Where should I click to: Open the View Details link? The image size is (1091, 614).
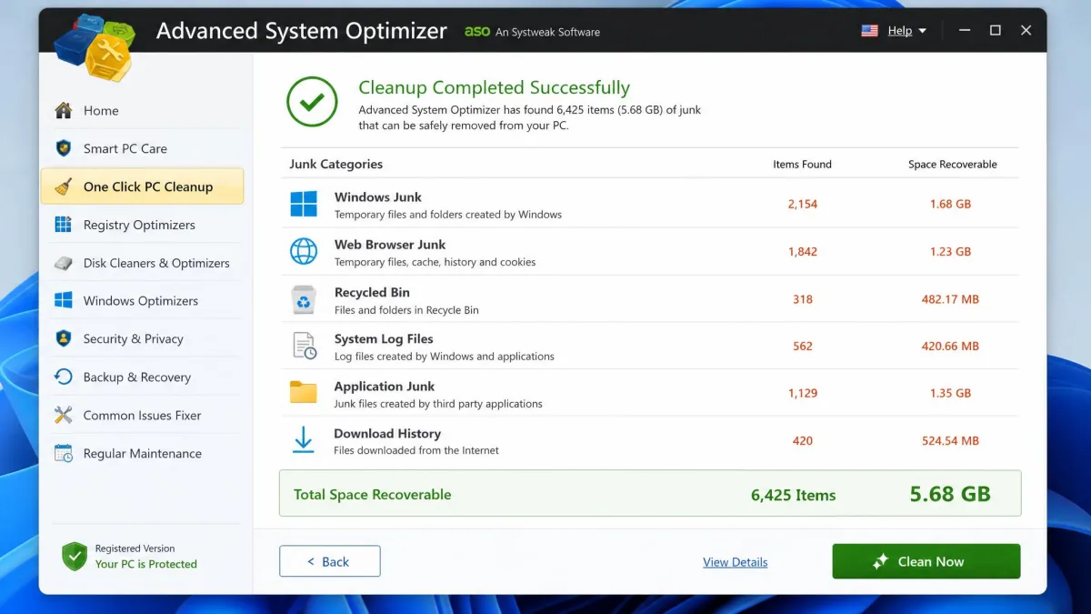736,562
